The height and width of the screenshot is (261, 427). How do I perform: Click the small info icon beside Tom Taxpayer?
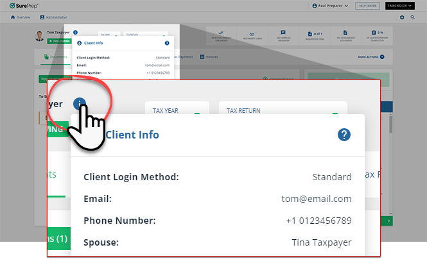(x=75, y=32)
